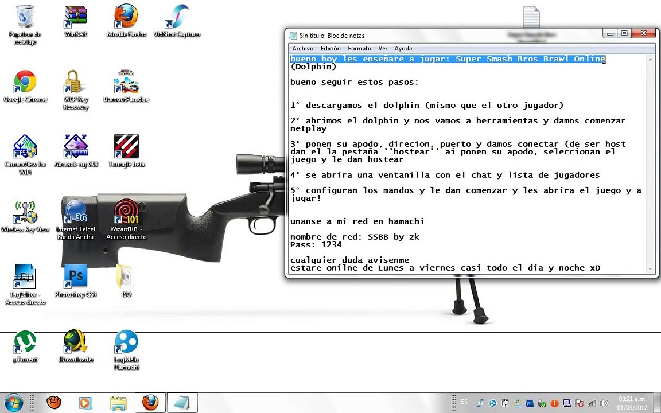Select the BurnoutParadise game shortcut
Image resolution: width=661 pixels, height=413 pixels.
click(x=126, y=87)
